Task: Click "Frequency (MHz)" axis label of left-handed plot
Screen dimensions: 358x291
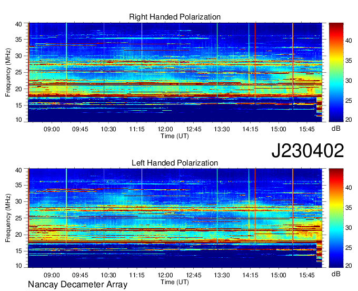Action: [8, 218]
